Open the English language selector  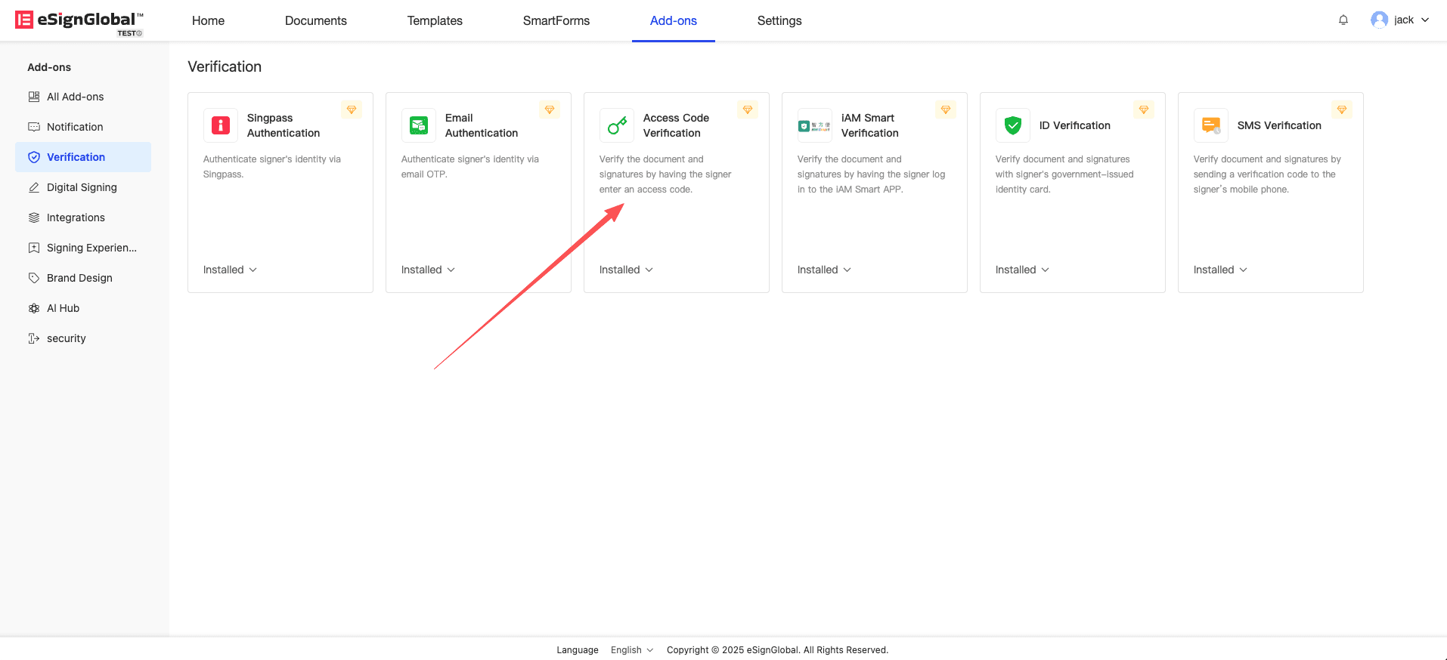pos(631,650)
